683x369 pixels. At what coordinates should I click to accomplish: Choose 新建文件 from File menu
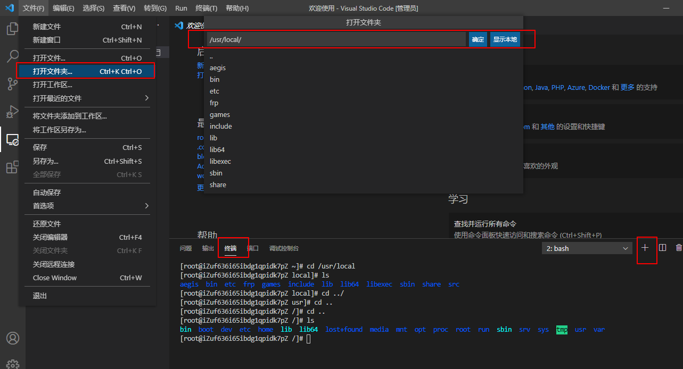click(88, 27)
